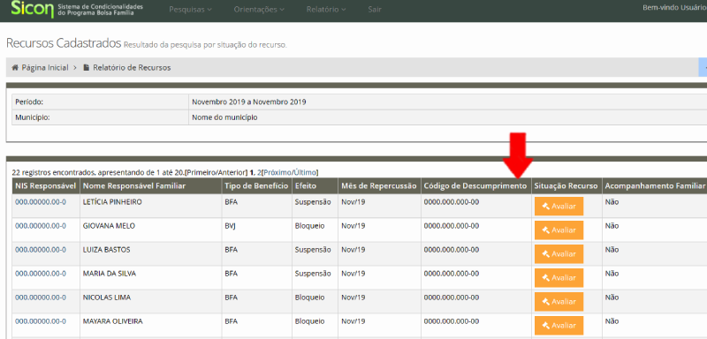Click descumprimento code in Maria da Silva row
This screenshot has width=707, height=339.
click(x=452, y=274)
